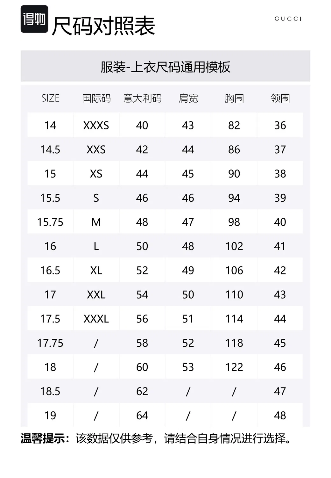The height and width of the screenshot is (478, 331).
Task: Click the shoulder width 53 cell
Action: [188, 367]
